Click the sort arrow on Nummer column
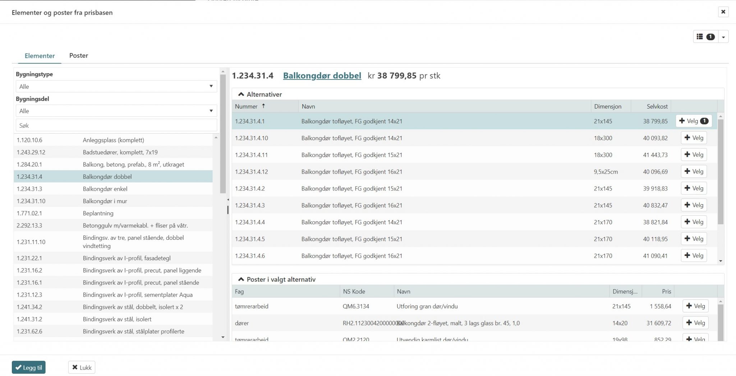This screenshot has width=736, height=376. click(x=263, y=106)
